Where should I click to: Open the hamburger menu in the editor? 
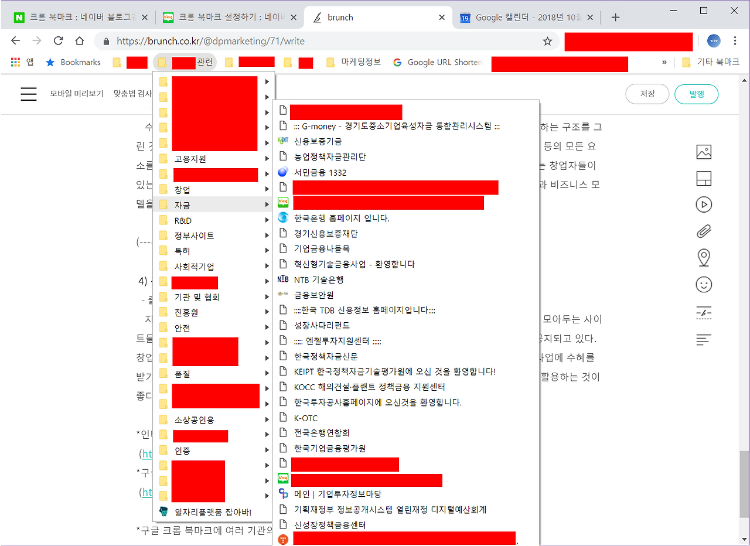28,94
